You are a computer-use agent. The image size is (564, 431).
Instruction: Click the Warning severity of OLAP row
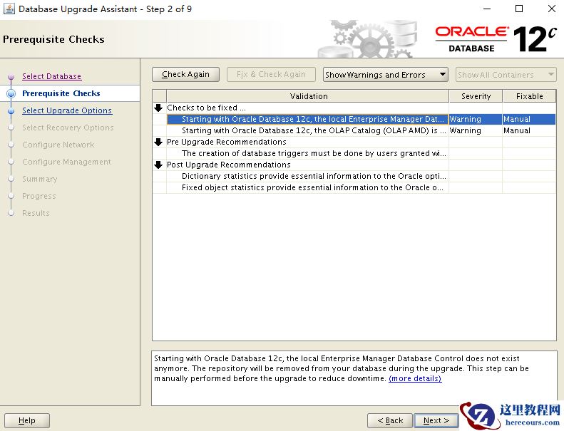[475, 130]
